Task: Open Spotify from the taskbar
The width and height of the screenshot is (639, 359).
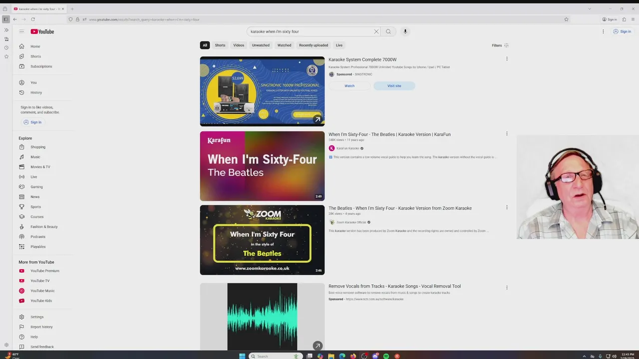Action: click(x=386, y=356)
